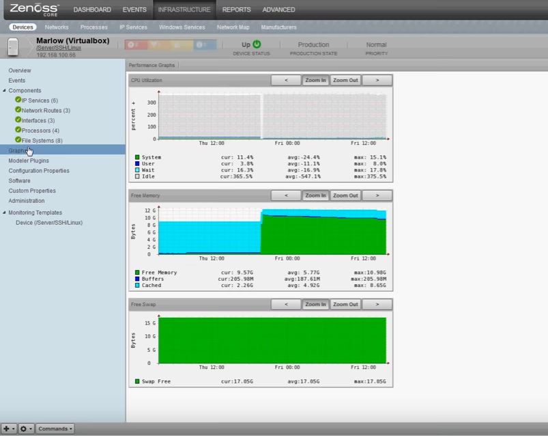Collapse the Monitoring Templates section
The height and width of the screenshot is (436, 548).
pos(4,213)
